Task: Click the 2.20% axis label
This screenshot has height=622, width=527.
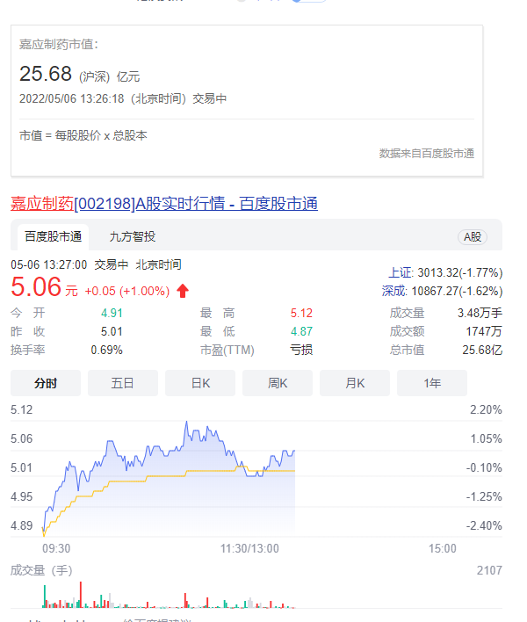Action: (486, 409)
